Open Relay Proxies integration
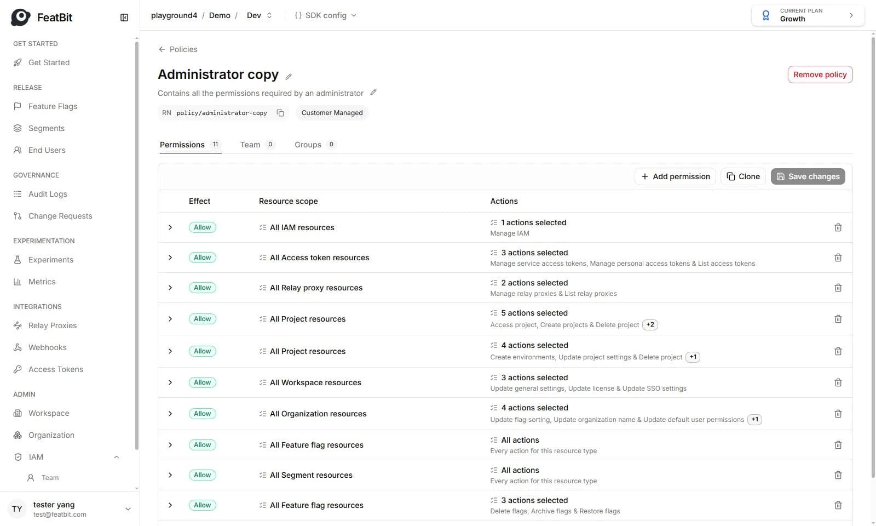This screenshot has height=526, width=876. coord(53,325)
